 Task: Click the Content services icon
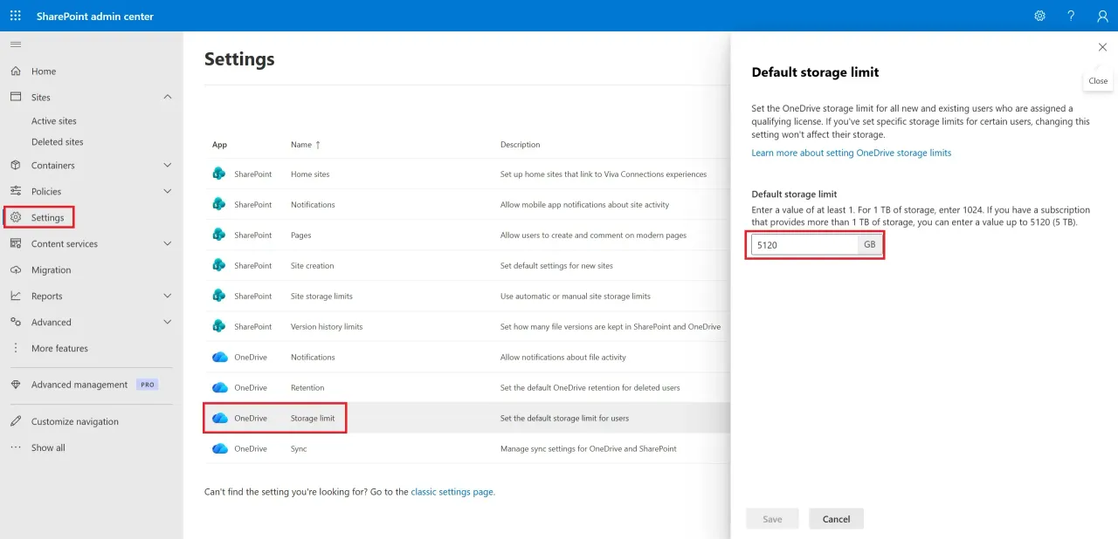(16, 244)
